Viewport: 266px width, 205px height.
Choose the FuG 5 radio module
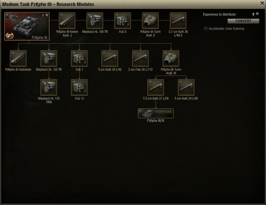point(122,20)
